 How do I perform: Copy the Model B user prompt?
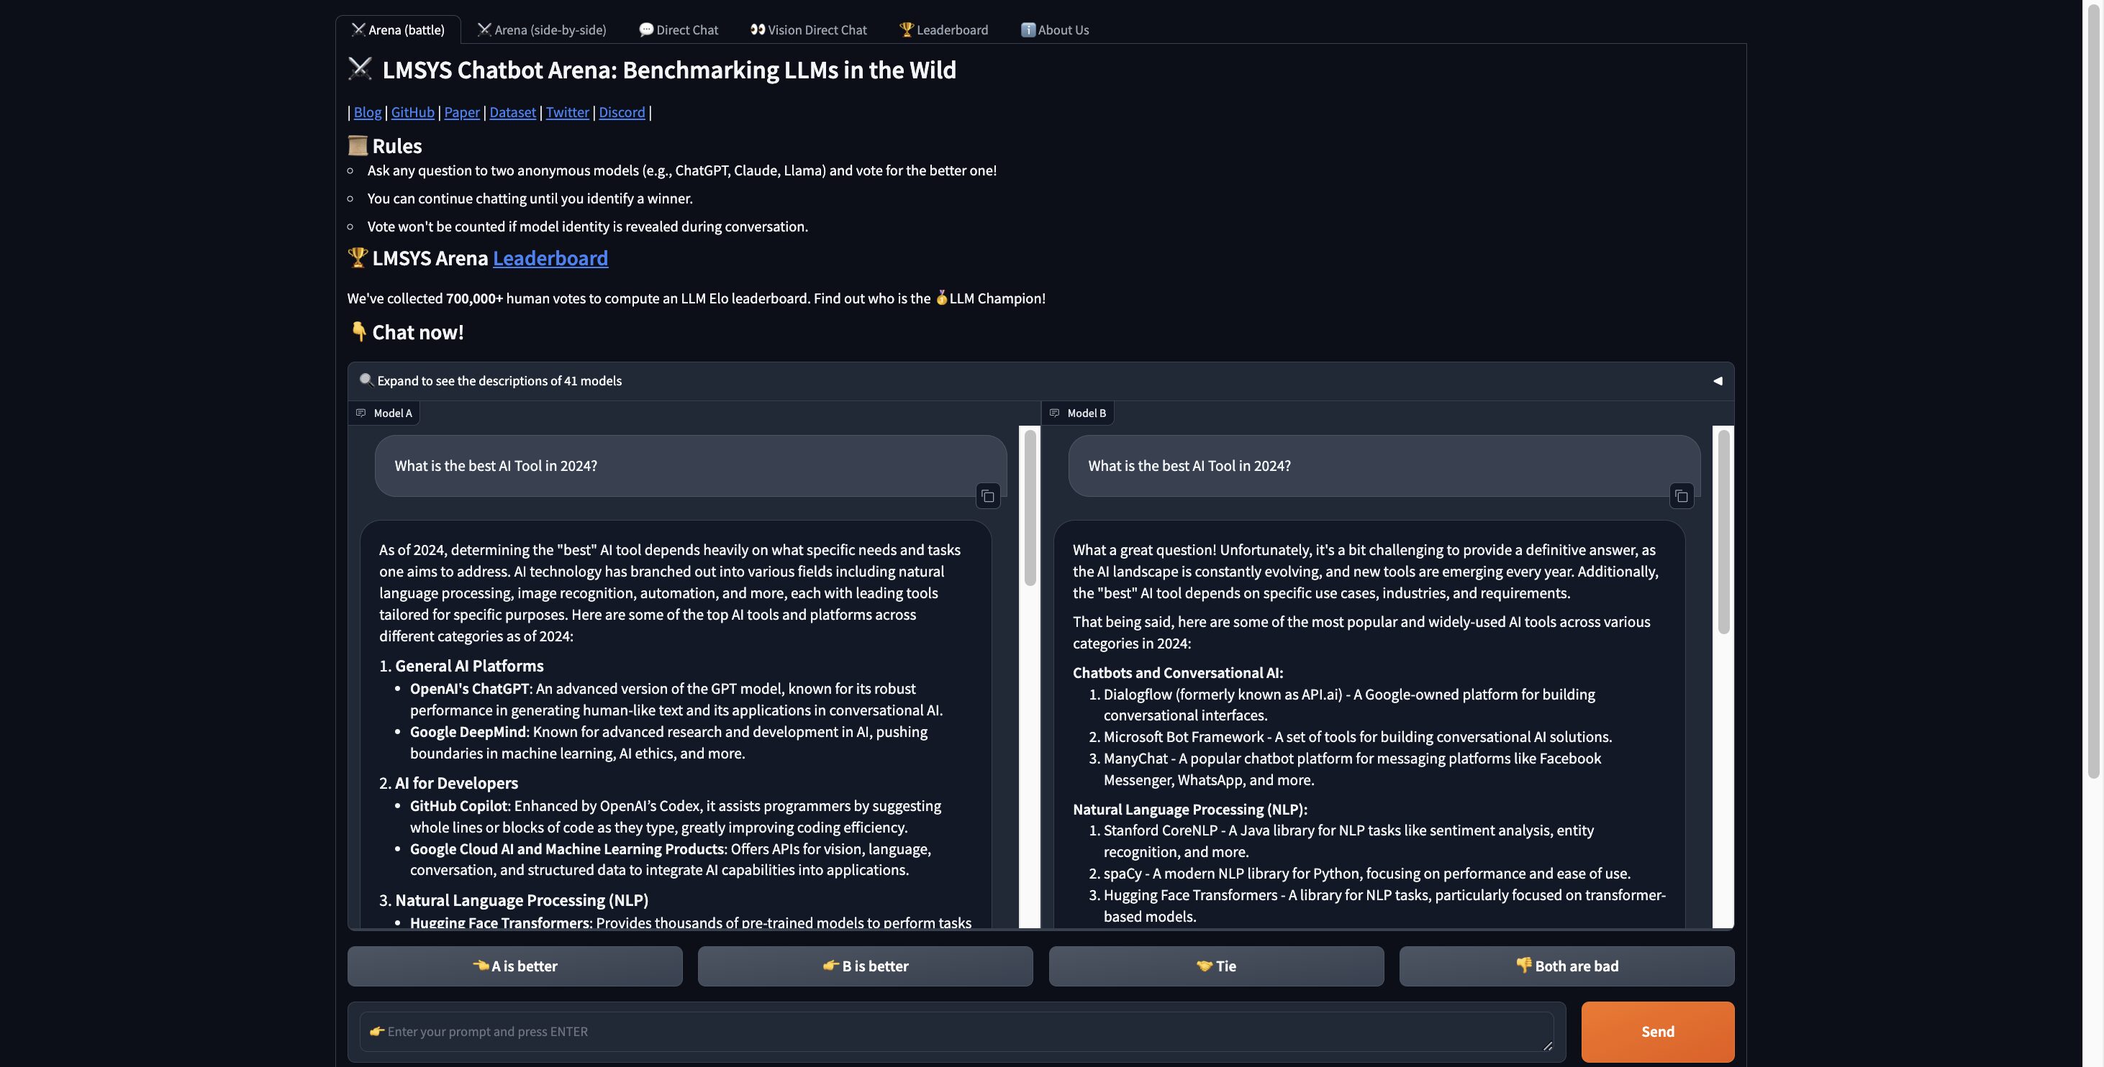point(1681,495)
